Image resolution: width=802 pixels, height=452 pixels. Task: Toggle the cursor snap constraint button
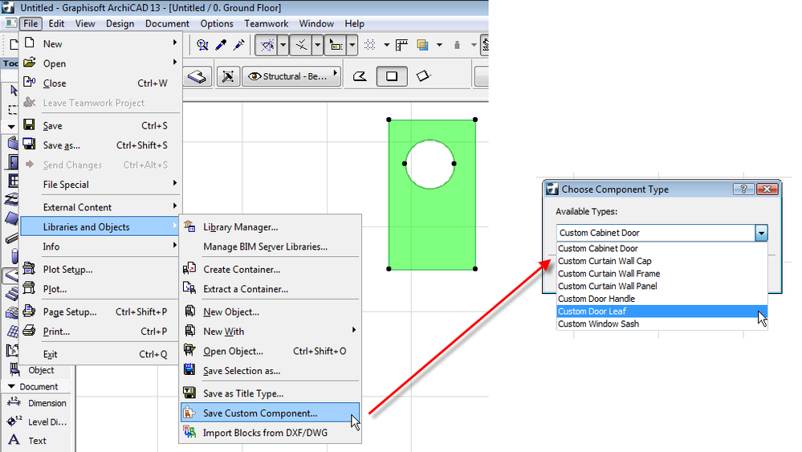[336, 45]
